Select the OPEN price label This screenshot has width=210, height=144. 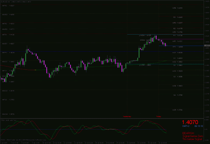[x=145, y=40]
